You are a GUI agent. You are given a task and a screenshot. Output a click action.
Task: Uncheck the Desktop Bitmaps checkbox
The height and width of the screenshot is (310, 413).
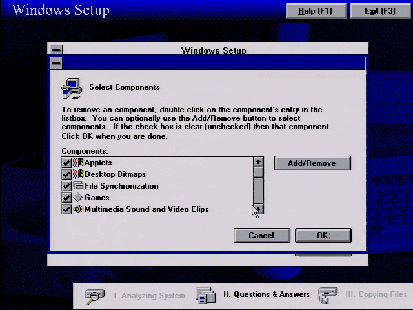(x=66, y=174)
